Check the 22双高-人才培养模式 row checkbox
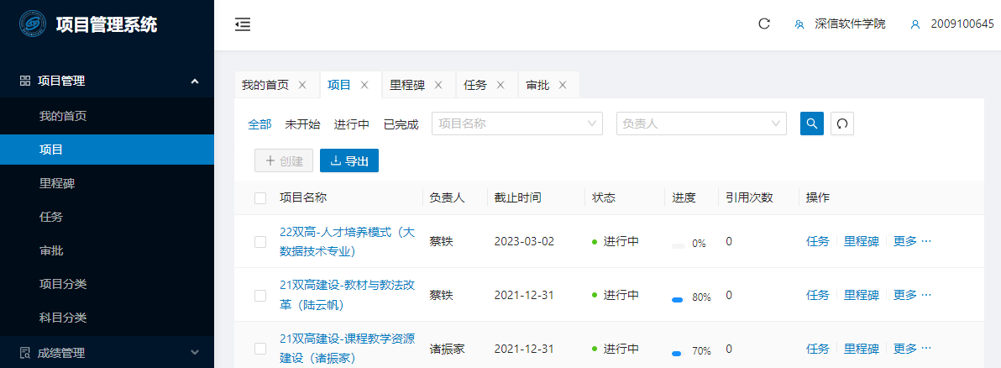This screenshot has height=368, width=1001. [x=260, y=242]
